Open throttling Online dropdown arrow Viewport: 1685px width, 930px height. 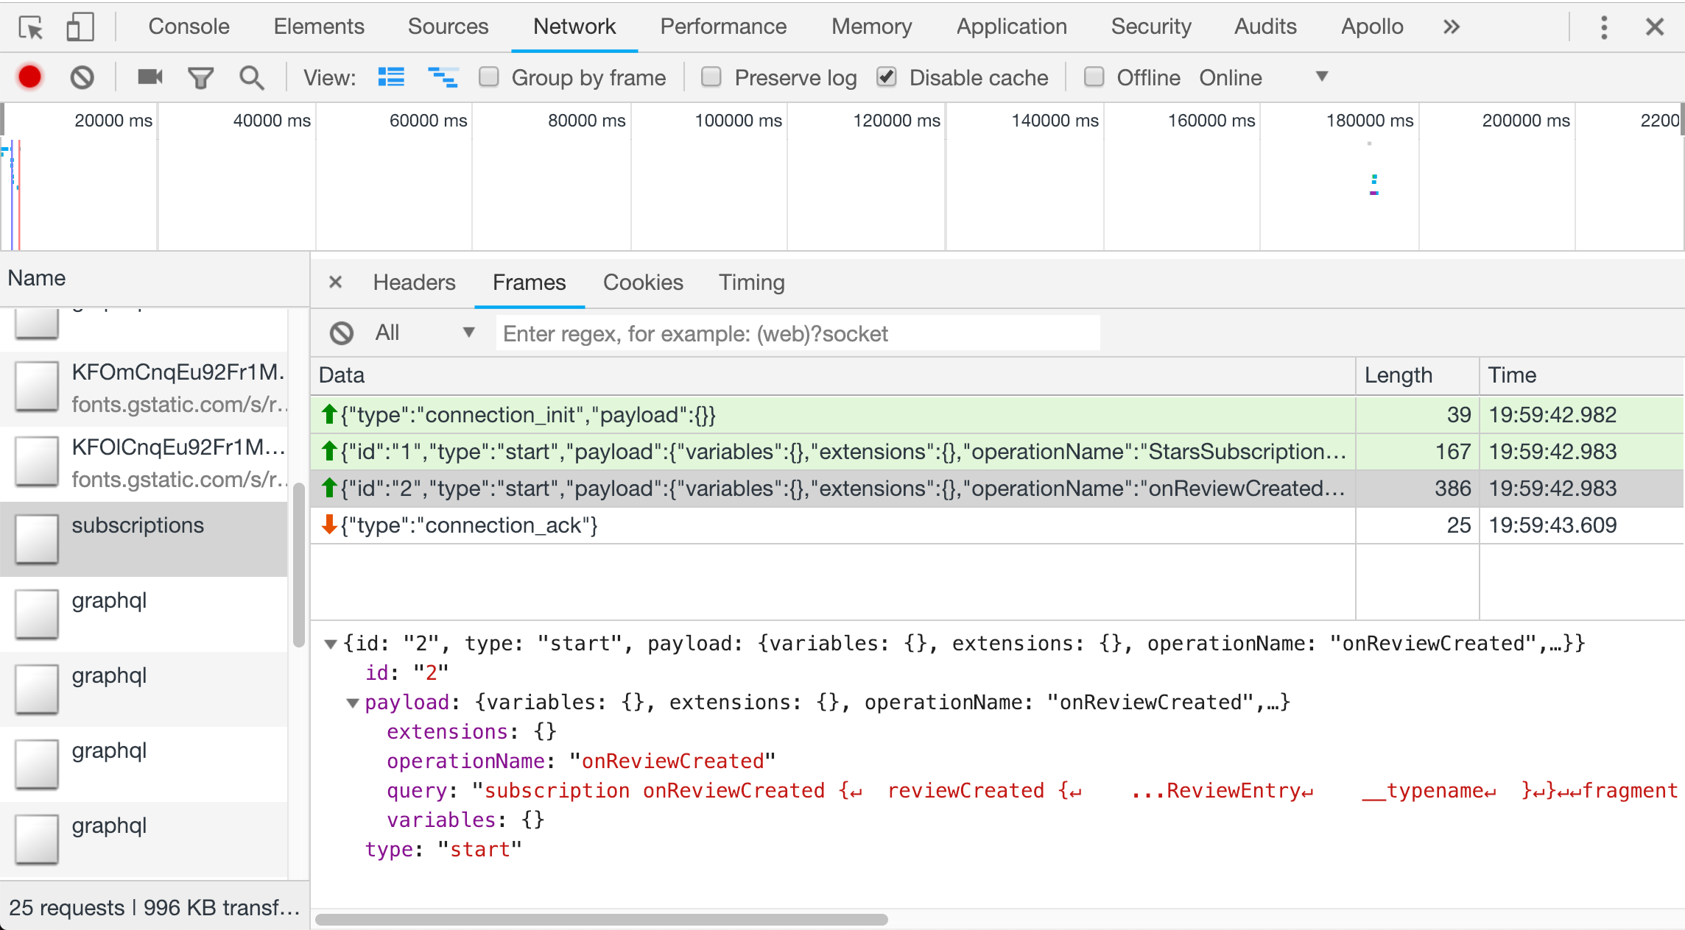point(1322,77)
